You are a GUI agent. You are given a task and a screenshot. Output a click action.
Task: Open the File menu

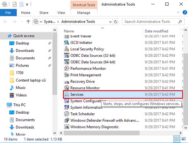pos(8,13)
